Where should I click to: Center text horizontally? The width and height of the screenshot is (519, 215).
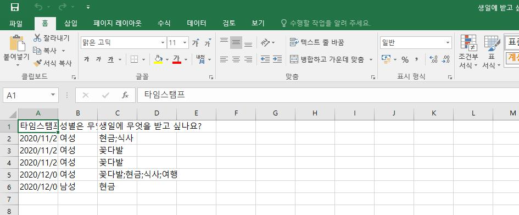click(236, 59)
